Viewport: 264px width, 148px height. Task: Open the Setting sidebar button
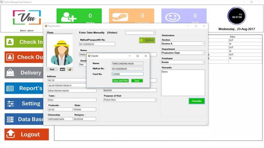[x=24, y=104]
